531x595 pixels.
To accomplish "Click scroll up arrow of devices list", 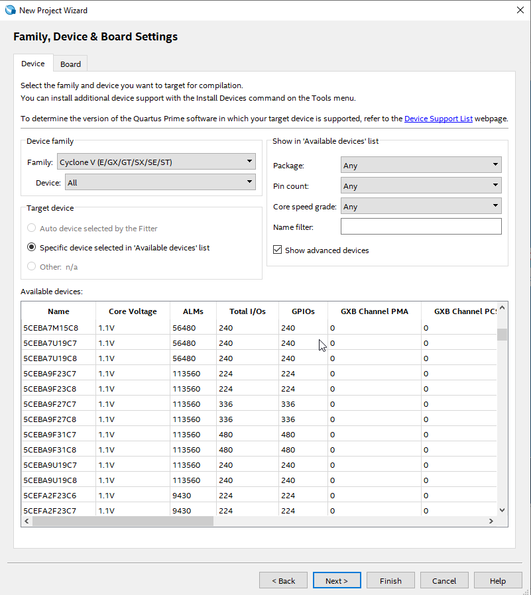I will pyautogui.click(x=502, y=307).
